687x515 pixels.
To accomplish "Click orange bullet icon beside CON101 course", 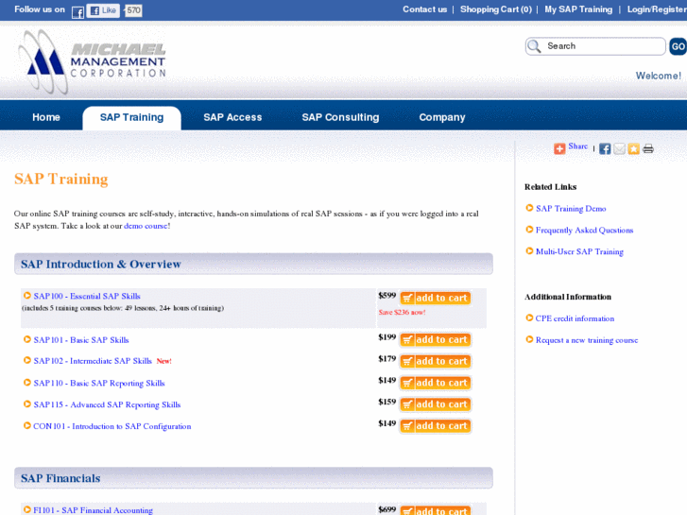I will [27, 425].
